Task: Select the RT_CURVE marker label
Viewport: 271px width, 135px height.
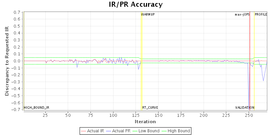Action: (x=150, y=108)
